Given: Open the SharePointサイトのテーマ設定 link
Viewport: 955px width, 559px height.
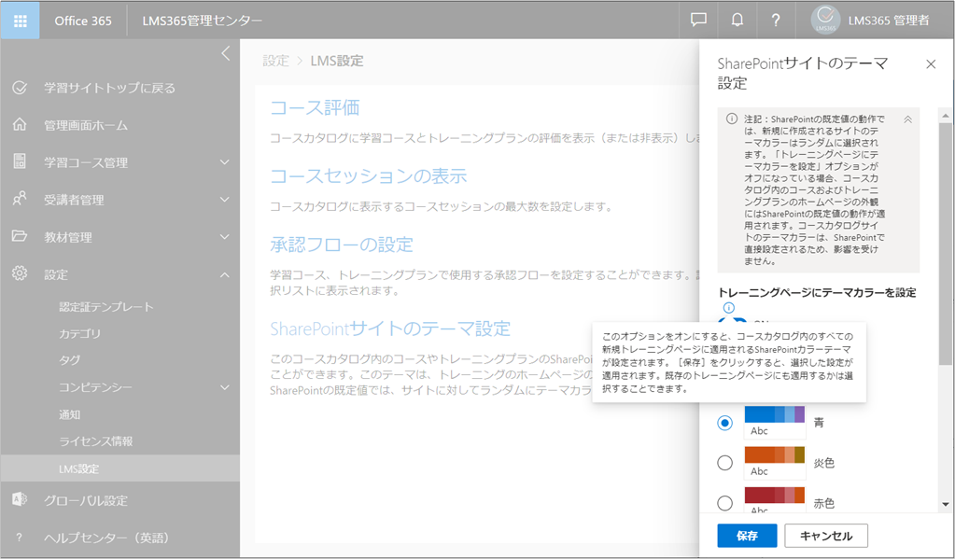Looking at the screenshot, I should [390, 328].
